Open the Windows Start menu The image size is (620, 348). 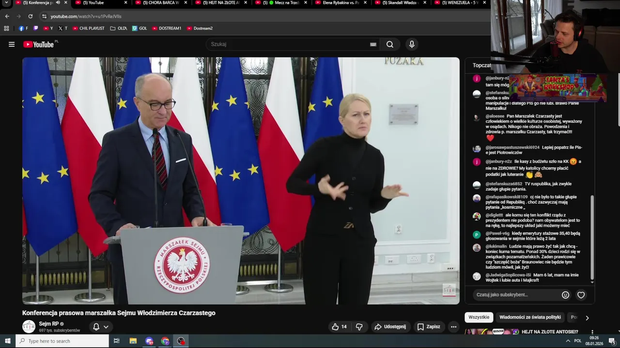[7, 341]
